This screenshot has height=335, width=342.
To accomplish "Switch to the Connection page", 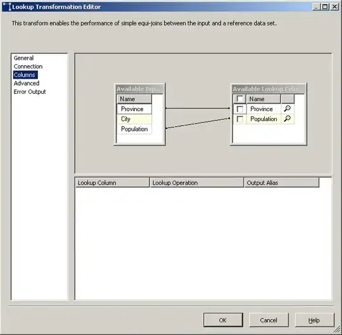I will pyautogui.click(x=28, y=67).
